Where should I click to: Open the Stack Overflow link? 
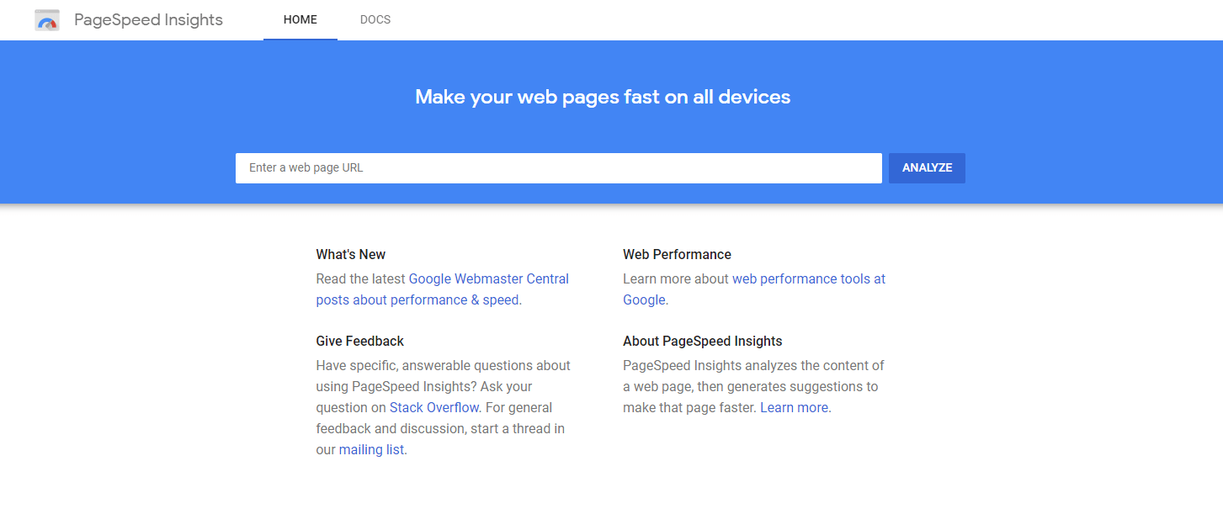tap(434, 408)
